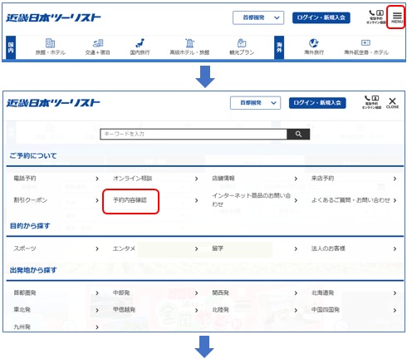Screen dimensions: 407x359
Task: Click ログイン・新規入会 in the header with MENU
Action: point(321,17)
